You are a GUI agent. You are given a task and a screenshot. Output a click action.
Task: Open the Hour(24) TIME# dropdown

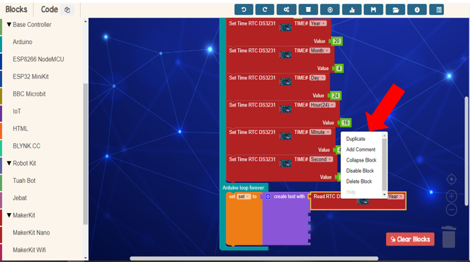click(x=323, y=105)
